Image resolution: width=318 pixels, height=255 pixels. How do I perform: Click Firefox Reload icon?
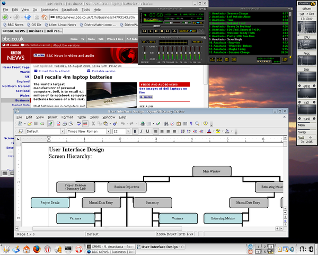point(28,18)
